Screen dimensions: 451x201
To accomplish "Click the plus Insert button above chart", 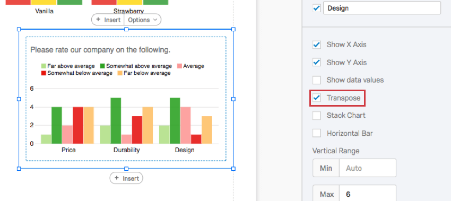I will [108, 20].
